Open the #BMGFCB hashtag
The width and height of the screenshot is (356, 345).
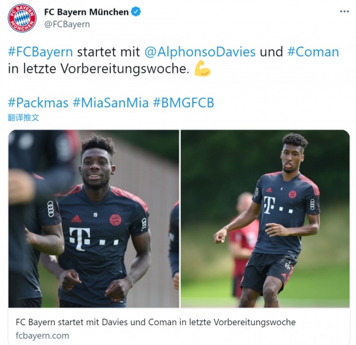click(x=183, y=103)
